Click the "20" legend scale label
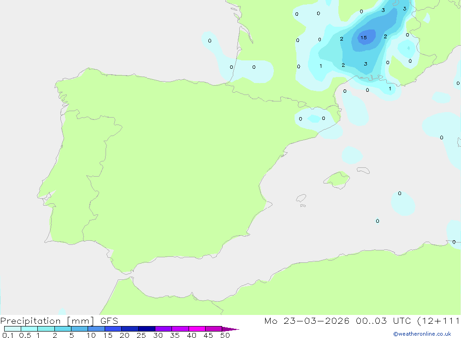This screenshot has width=461, height=338. point(124,335)
